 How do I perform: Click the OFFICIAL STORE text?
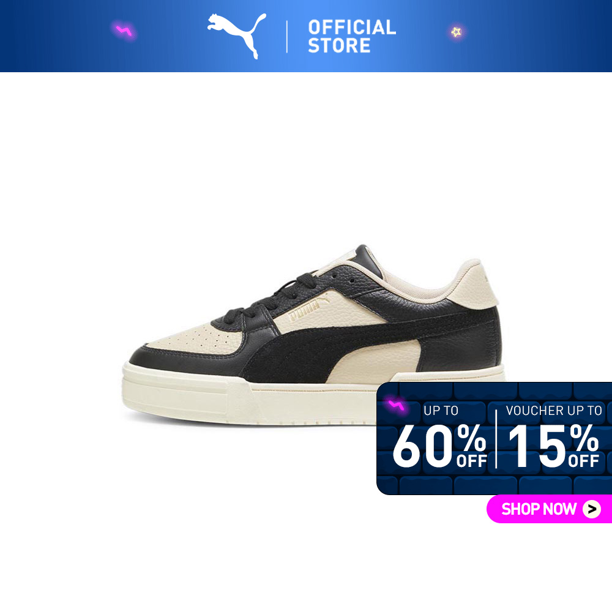352,36
